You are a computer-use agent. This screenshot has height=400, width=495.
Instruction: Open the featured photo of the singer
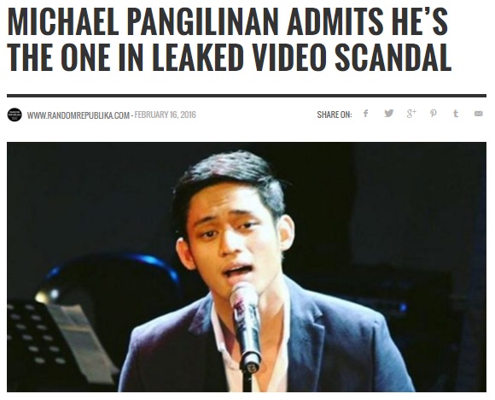[247, 268]
